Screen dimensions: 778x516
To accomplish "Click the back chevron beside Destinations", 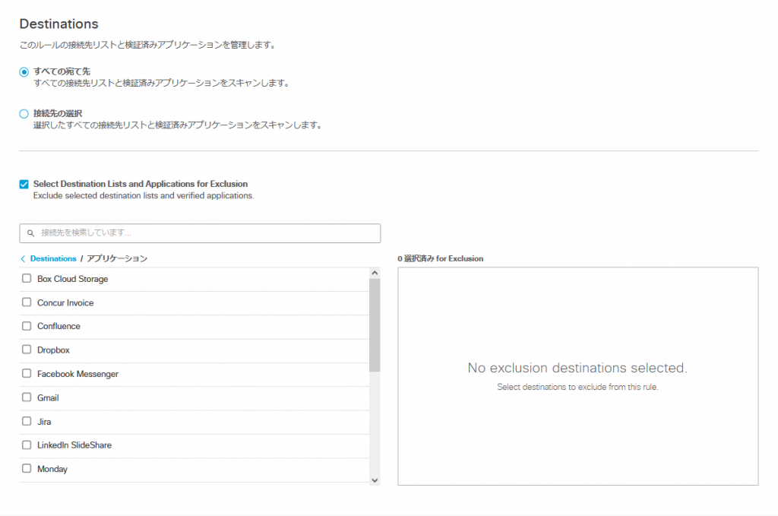I will tap(23, 258).
